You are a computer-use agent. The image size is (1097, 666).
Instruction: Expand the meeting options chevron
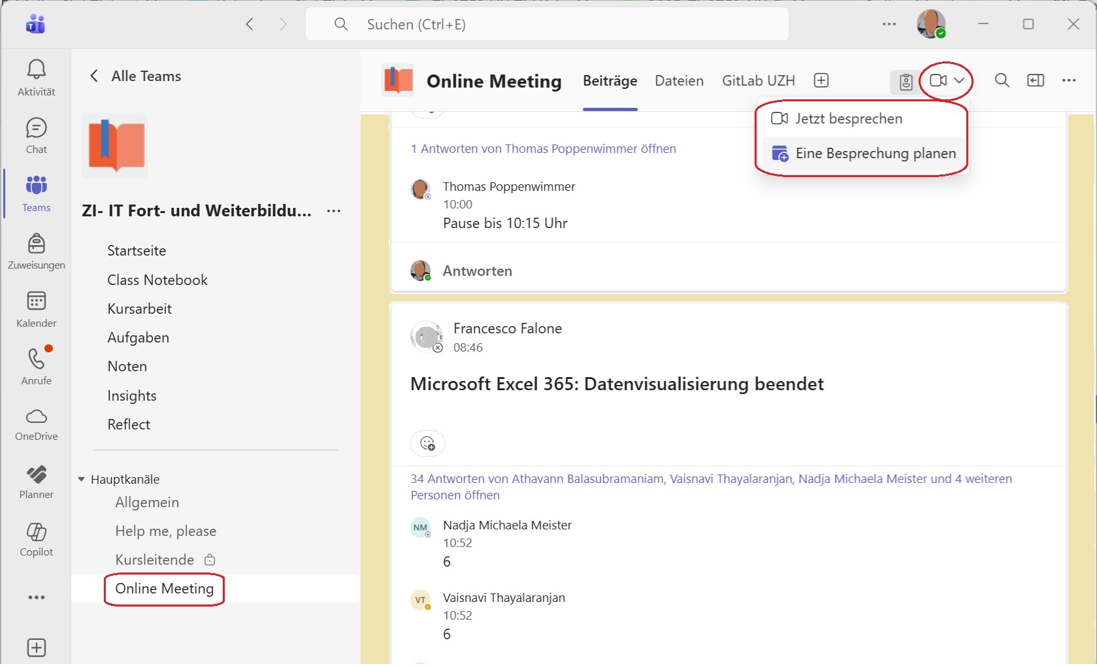point(958,81)
